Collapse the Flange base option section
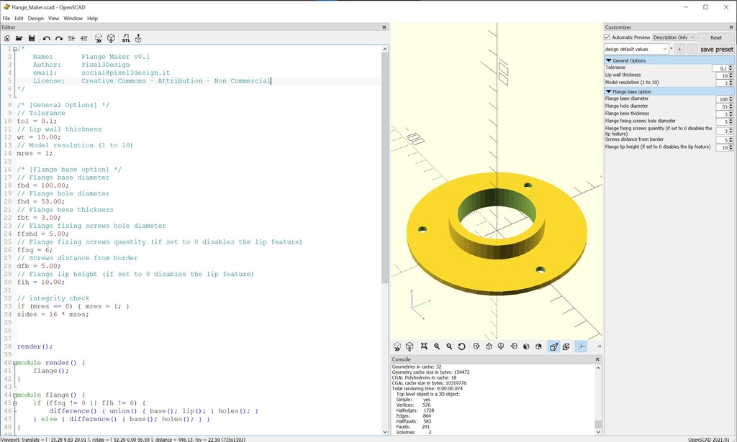737x442 pixels. 609,91
